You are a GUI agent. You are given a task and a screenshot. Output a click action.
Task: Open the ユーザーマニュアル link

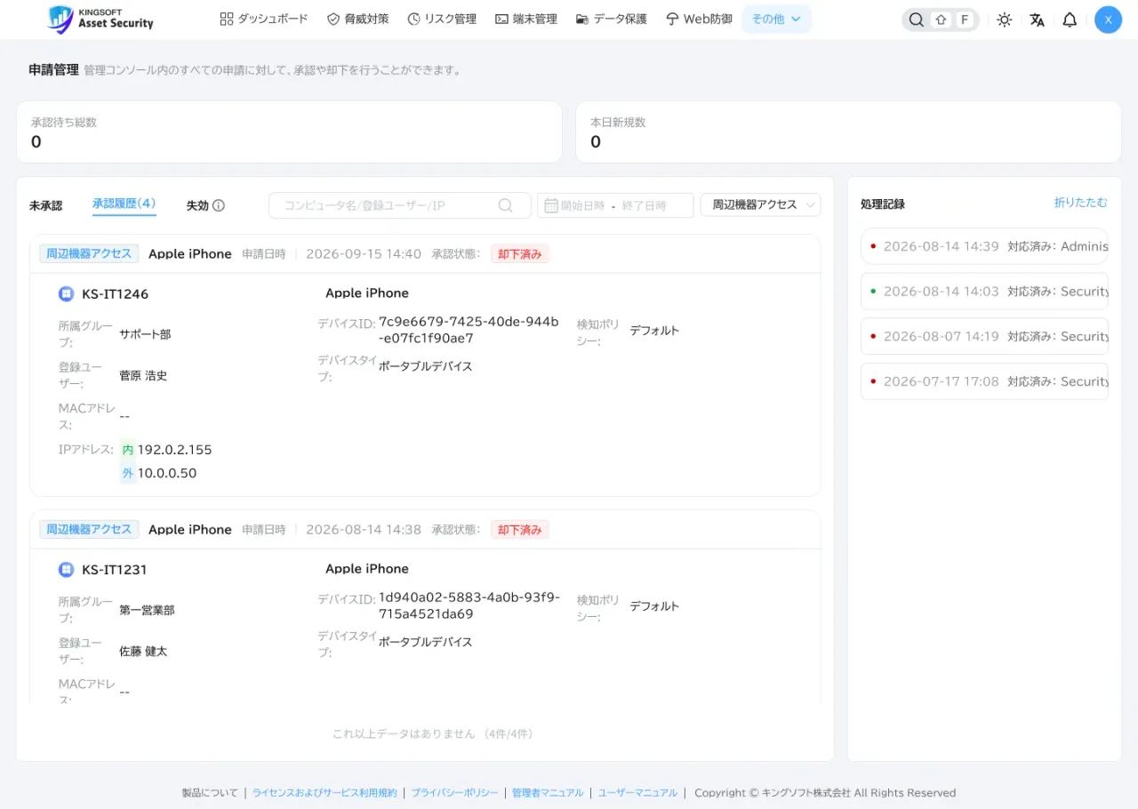[637, 793]
